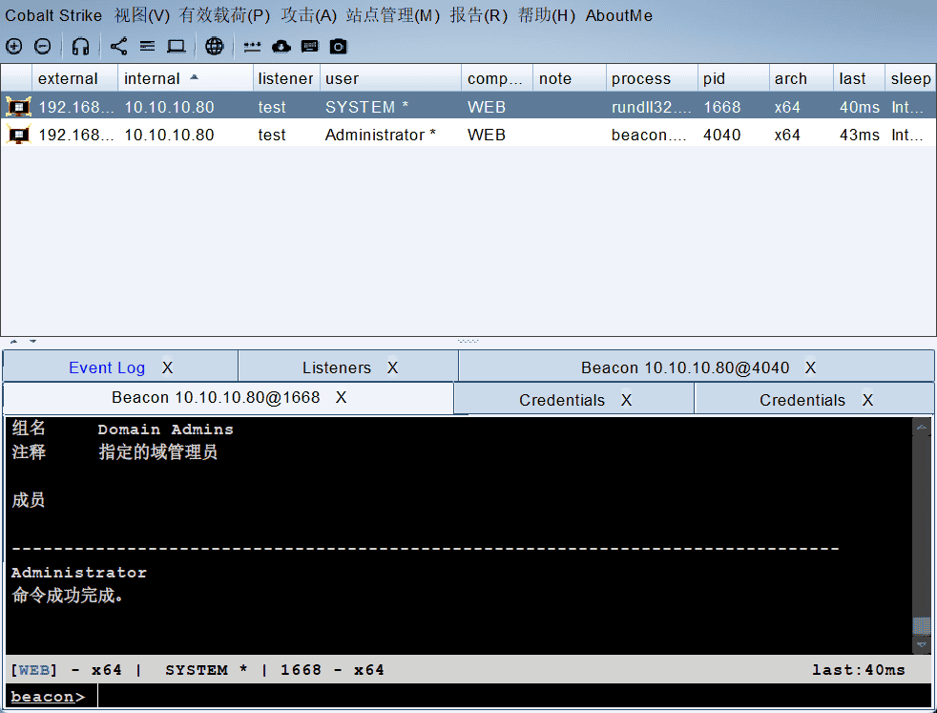Open the targets view monitor icon
Image resolution: width=937 pixels, height=713 pixels.
pyautogui.click(x=177, y=45)
